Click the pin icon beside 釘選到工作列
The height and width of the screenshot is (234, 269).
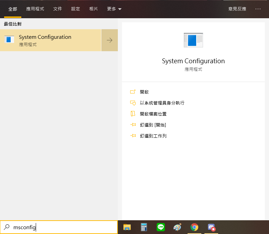[x=133, y=136]
